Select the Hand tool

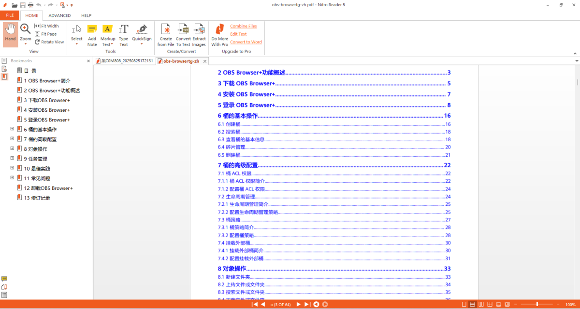click(x=10, y=34)
